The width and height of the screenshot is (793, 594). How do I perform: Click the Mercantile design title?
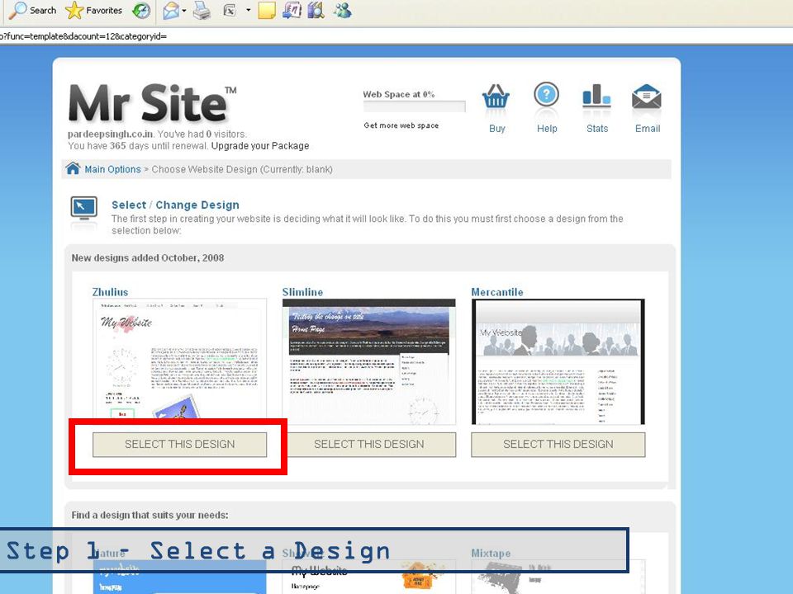497,292
